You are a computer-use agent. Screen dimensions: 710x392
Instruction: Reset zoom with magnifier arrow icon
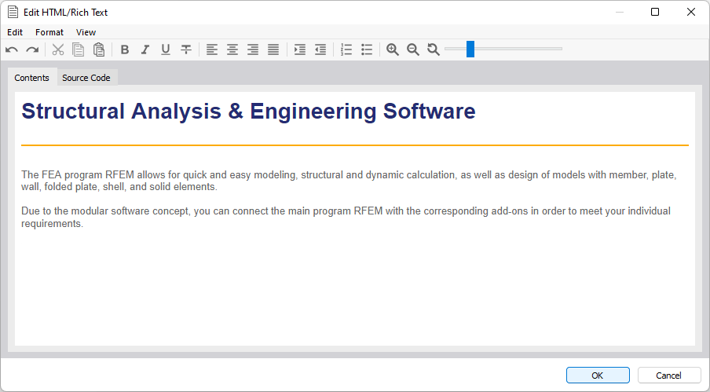pos(434,49)
